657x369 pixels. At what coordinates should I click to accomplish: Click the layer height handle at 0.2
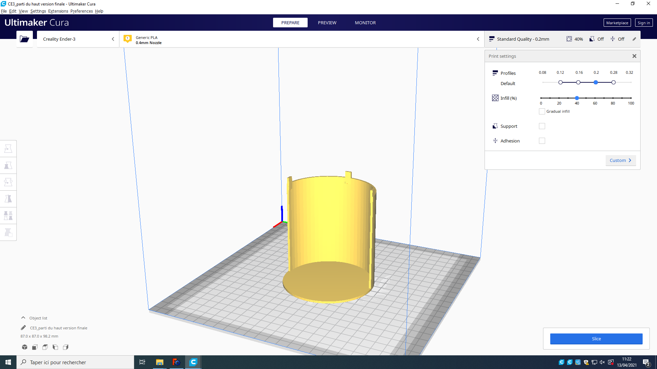[596, 82]
